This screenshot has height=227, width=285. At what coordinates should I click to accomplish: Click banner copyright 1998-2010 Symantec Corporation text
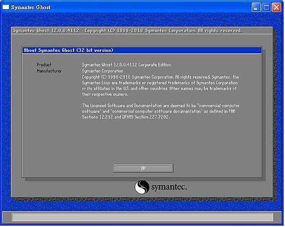click(x=163, y=30)
